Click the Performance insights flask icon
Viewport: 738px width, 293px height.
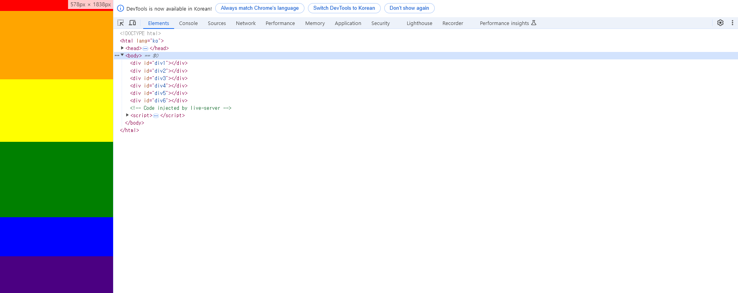(x=534, y=23)
